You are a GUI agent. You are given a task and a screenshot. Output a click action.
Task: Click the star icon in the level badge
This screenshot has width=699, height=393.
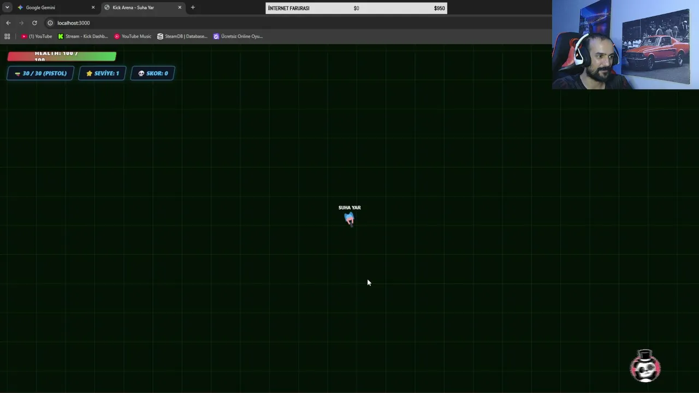(x=89, y=73)
